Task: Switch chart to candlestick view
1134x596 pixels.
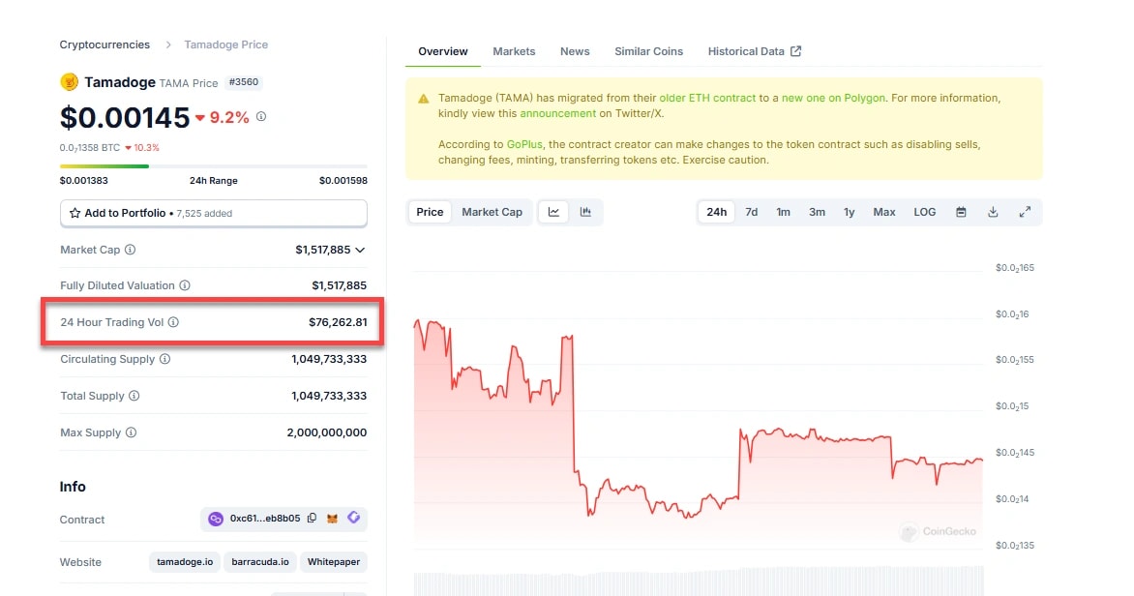Action: pyautogui.click(x=585, y=212)
